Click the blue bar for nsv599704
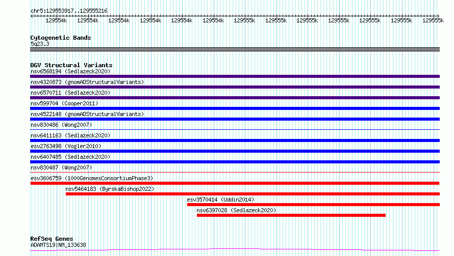The height and width of the screenshot is (256, 454). tap(235, 108)
